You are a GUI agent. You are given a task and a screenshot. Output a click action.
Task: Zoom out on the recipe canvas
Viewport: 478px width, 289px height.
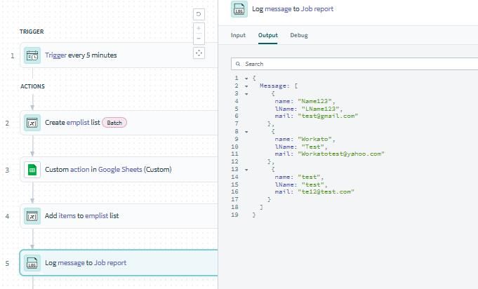[x=199, y=38]
